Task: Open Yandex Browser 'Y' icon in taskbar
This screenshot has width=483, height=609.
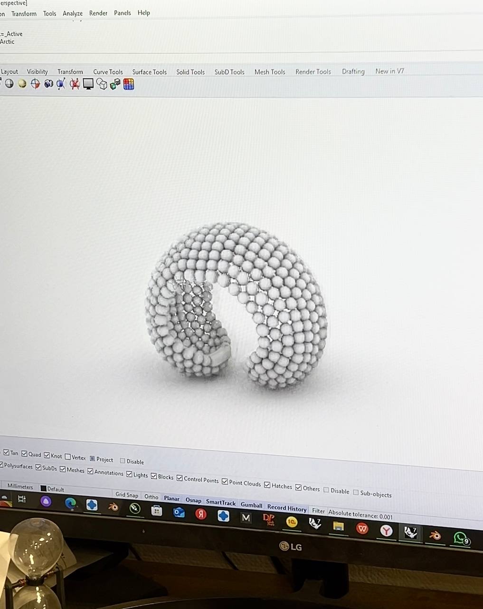Action: pyautogui.click(x=386, y=530)
